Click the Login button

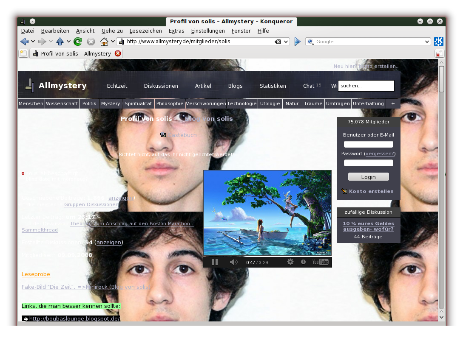click(369, 177)
